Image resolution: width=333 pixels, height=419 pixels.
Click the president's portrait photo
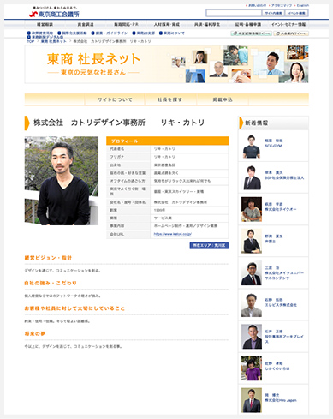pyautogui.click(x=62, y=181)
